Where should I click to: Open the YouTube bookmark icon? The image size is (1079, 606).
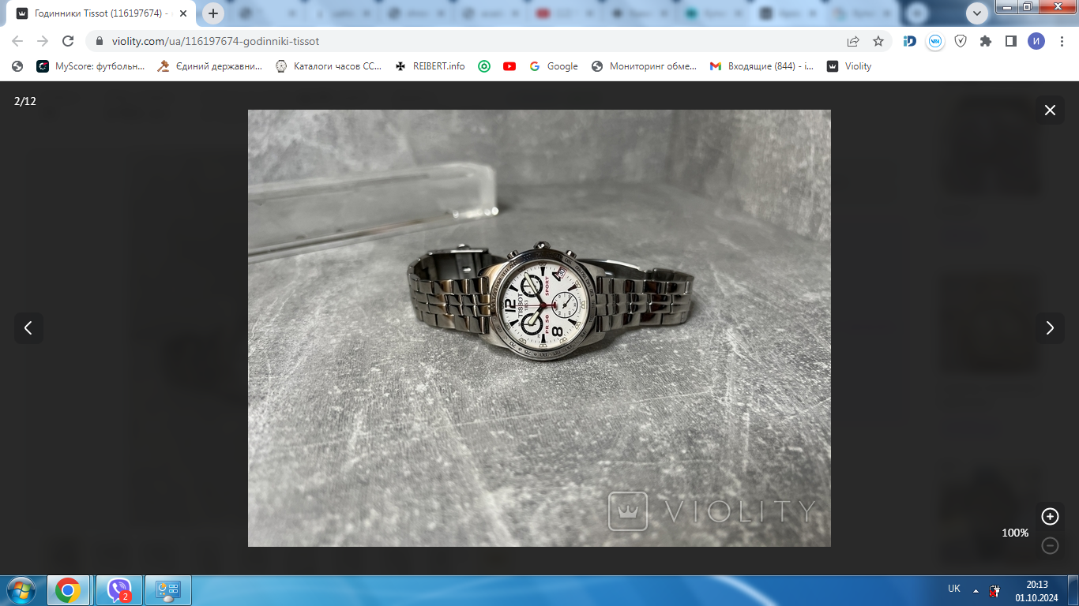509,66
